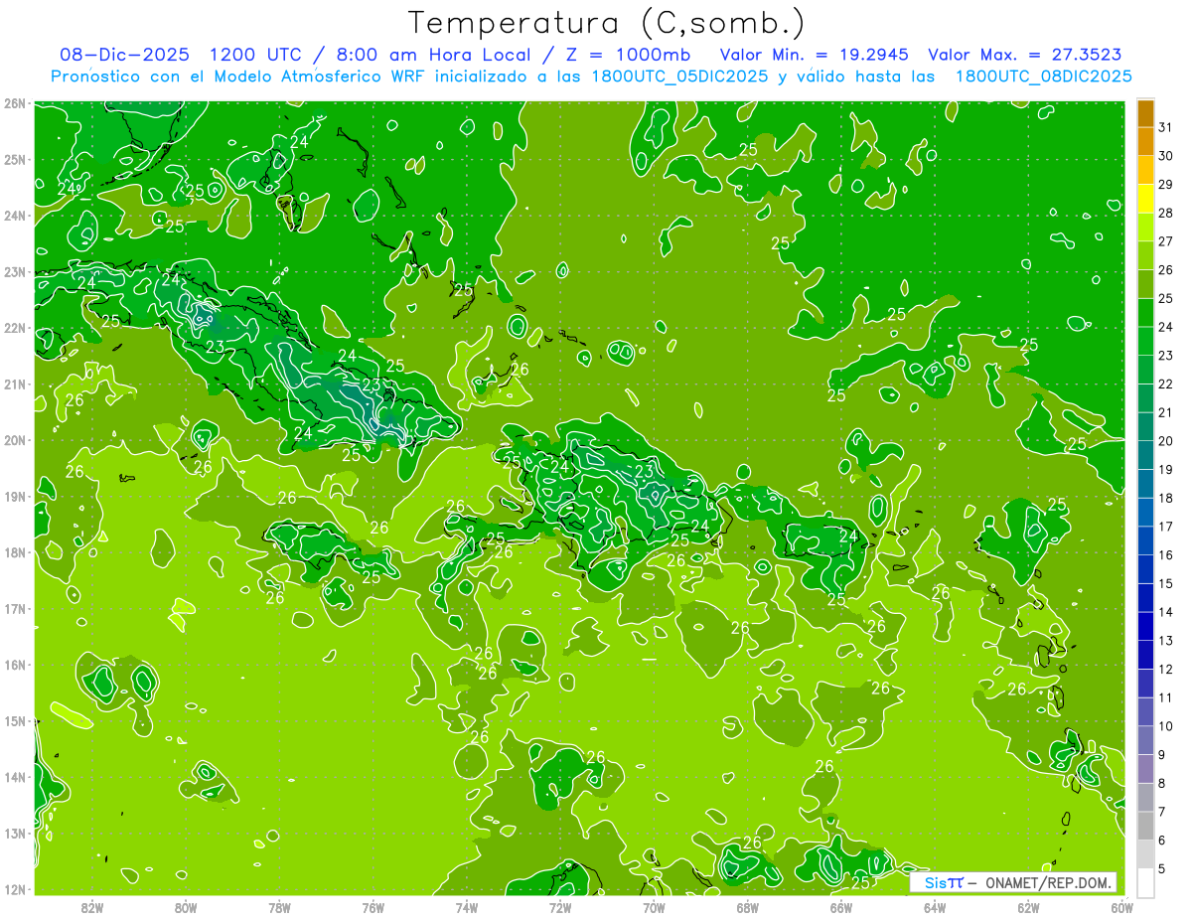Click the legend value 5

tap(1162, 869)
